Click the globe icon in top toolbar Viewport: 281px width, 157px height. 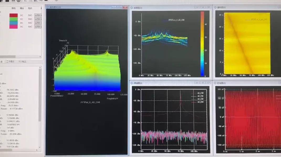[x=18, y=1]
